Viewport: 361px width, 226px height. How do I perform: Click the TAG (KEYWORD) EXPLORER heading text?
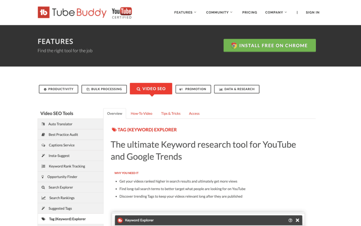[x=147, y=130]
